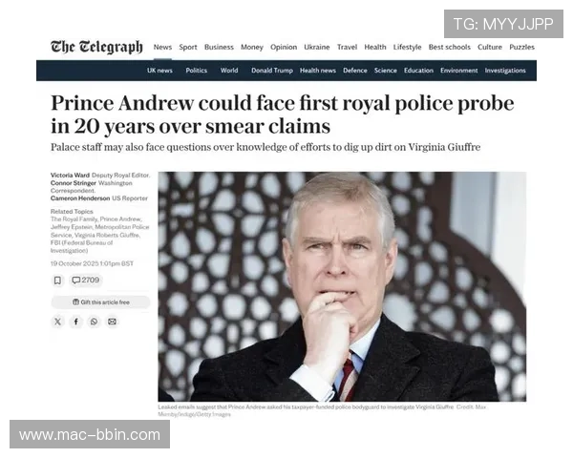Click the Prince Andrew article photo
573x458 pixels.
[x=342, y=286]
